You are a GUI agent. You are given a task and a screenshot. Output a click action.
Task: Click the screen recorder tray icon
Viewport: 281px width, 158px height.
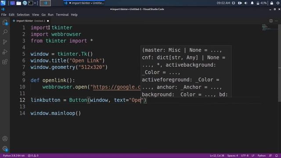240,3
